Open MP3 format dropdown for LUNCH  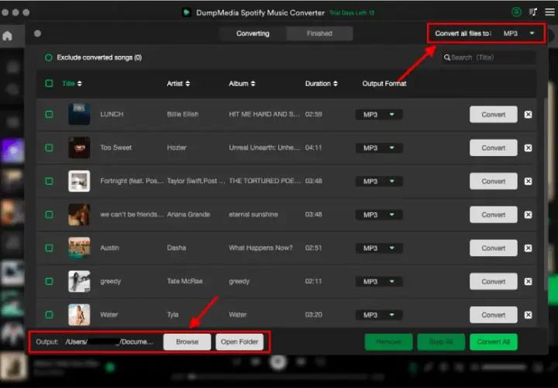[x=379, y=114]
